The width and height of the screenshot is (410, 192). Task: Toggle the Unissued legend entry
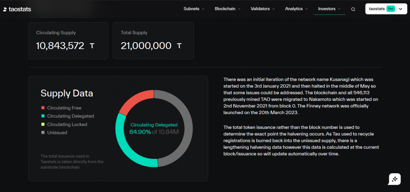pos(57,133)
